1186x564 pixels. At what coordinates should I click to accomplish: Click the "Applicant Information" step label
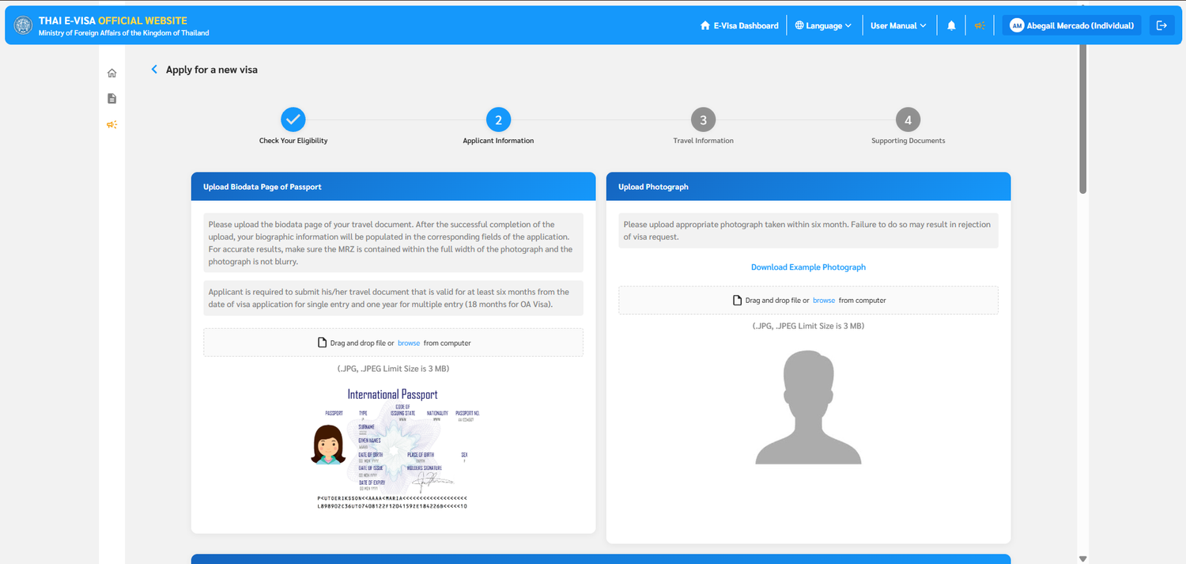(x=498, y=141)
